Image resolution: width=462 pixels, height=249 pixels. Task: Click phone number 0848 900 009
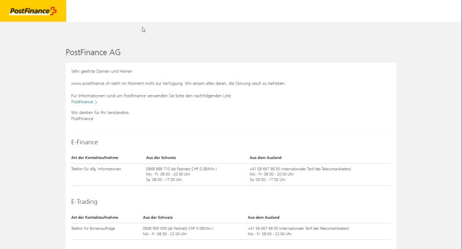(155, 228)
